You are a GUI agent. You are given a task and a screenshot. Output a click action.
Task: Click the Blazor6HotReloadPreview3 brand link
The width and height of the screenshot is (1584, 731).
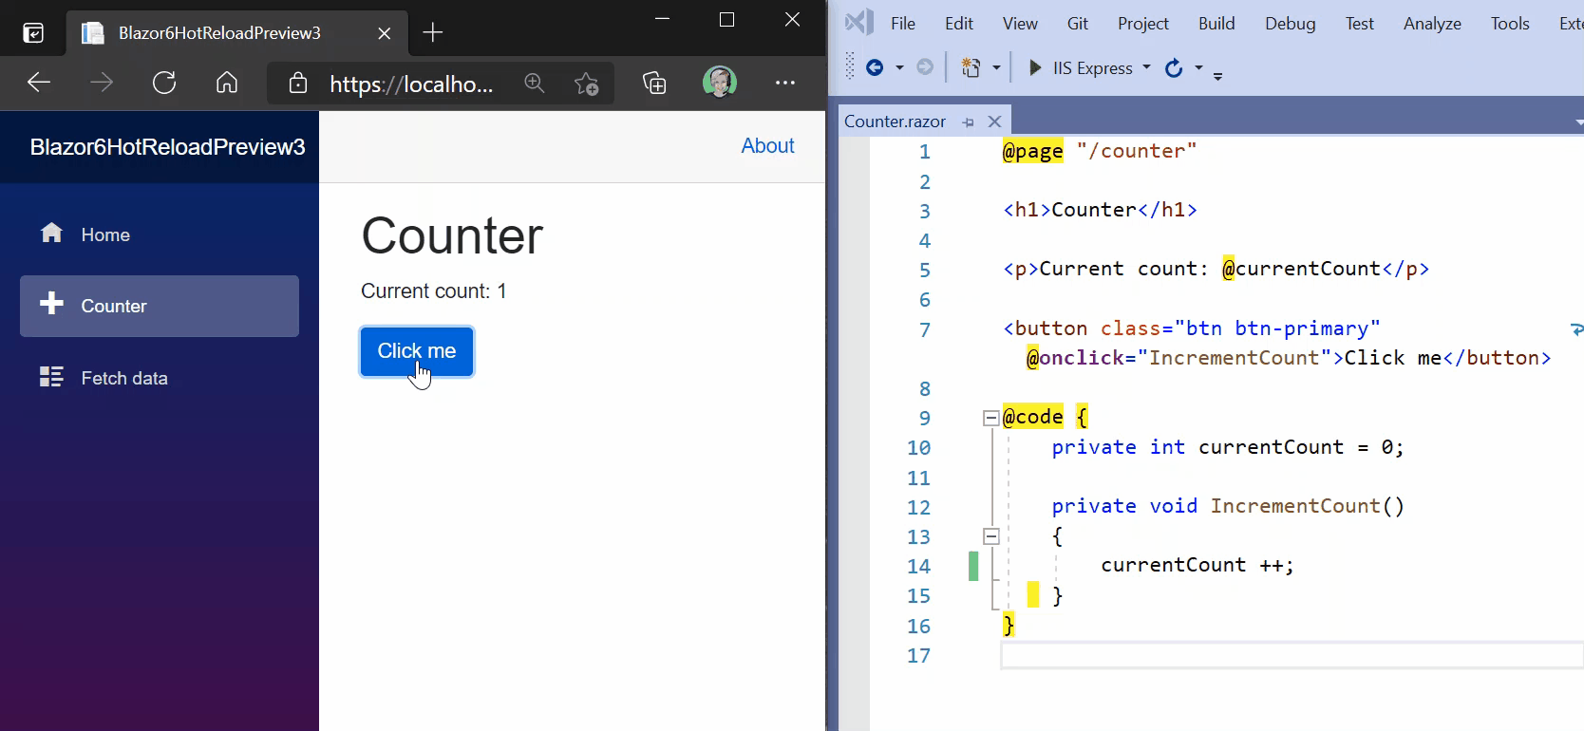[x=167, y=147]
